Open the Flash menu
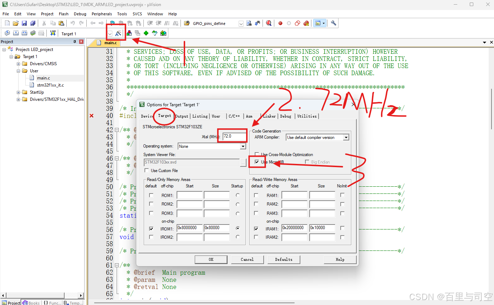The image size is (494, 305). click(x=63, y=14)
